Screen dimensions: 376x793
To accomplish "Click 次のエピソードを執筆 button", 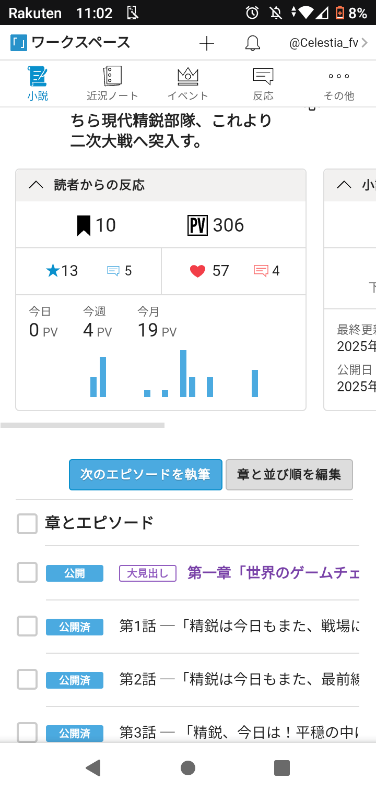I will tap(146, 474).
